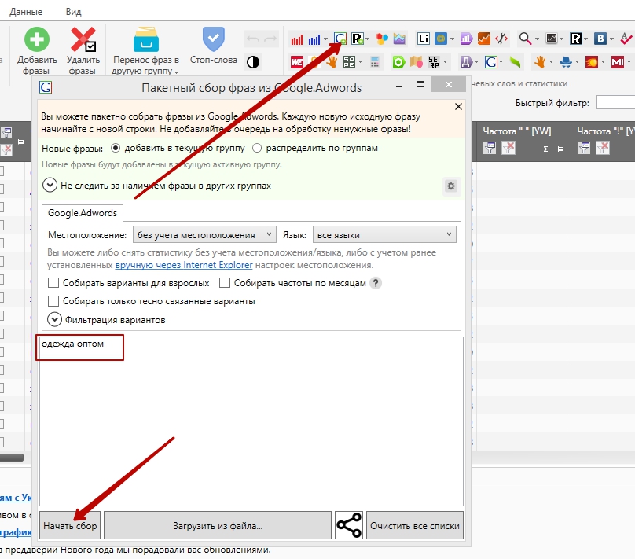Open dropdown arrow next to magnifying glass

pyautogui.click(x=537, y=39)
